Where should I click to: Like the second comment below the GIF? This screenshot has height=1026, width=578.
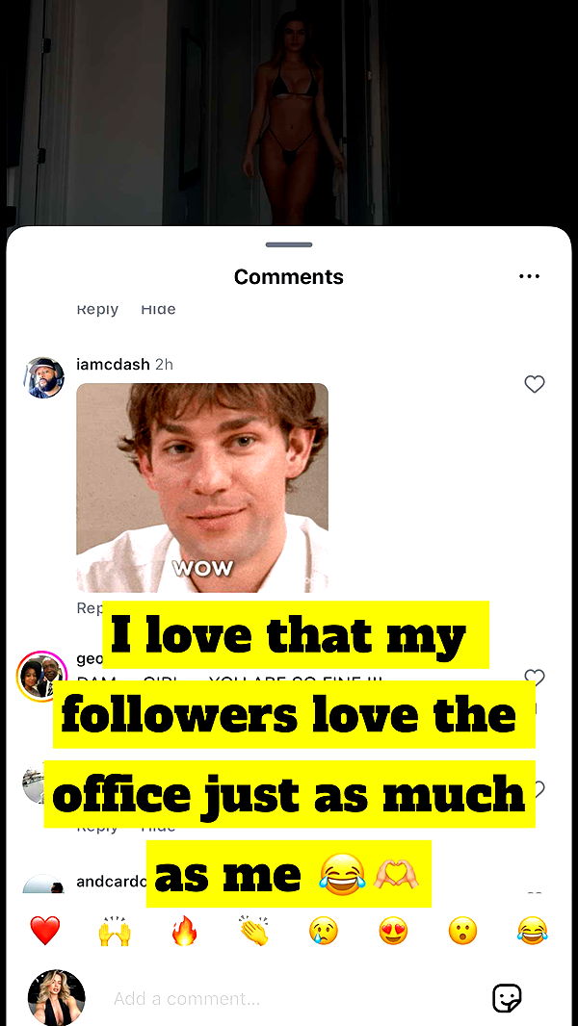click(535, 789)
